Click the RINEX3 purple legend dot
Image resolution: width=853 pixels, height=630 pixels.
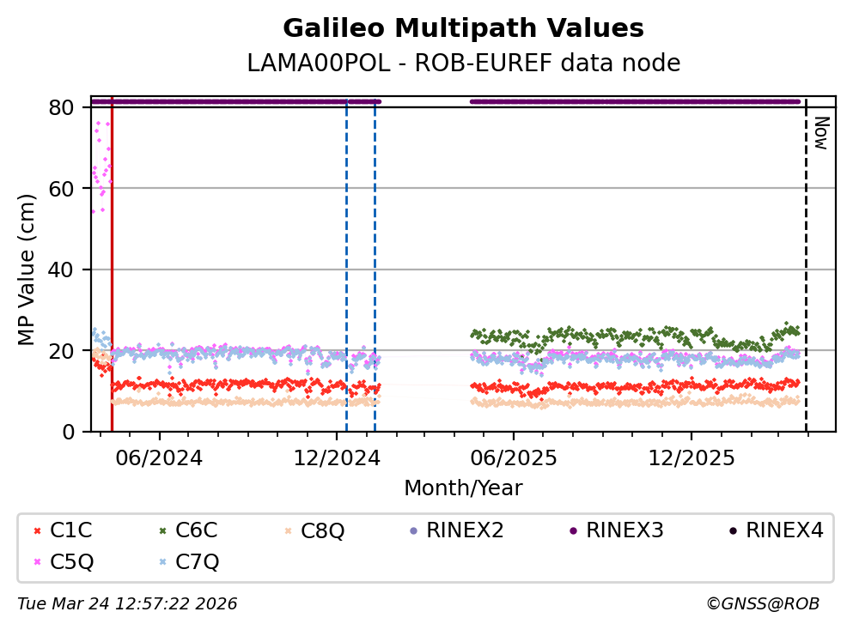573,531
